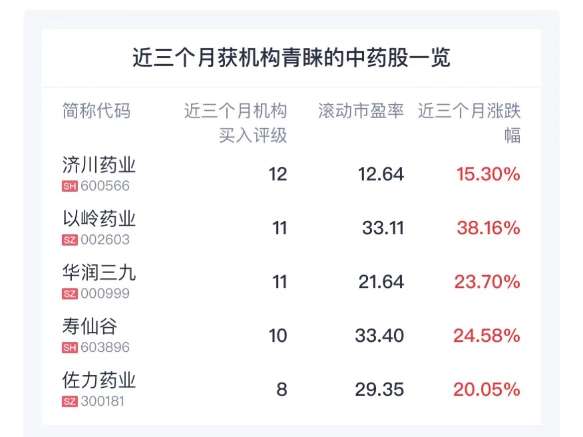Open the 以岭药业 stock name

click(99, 219)
